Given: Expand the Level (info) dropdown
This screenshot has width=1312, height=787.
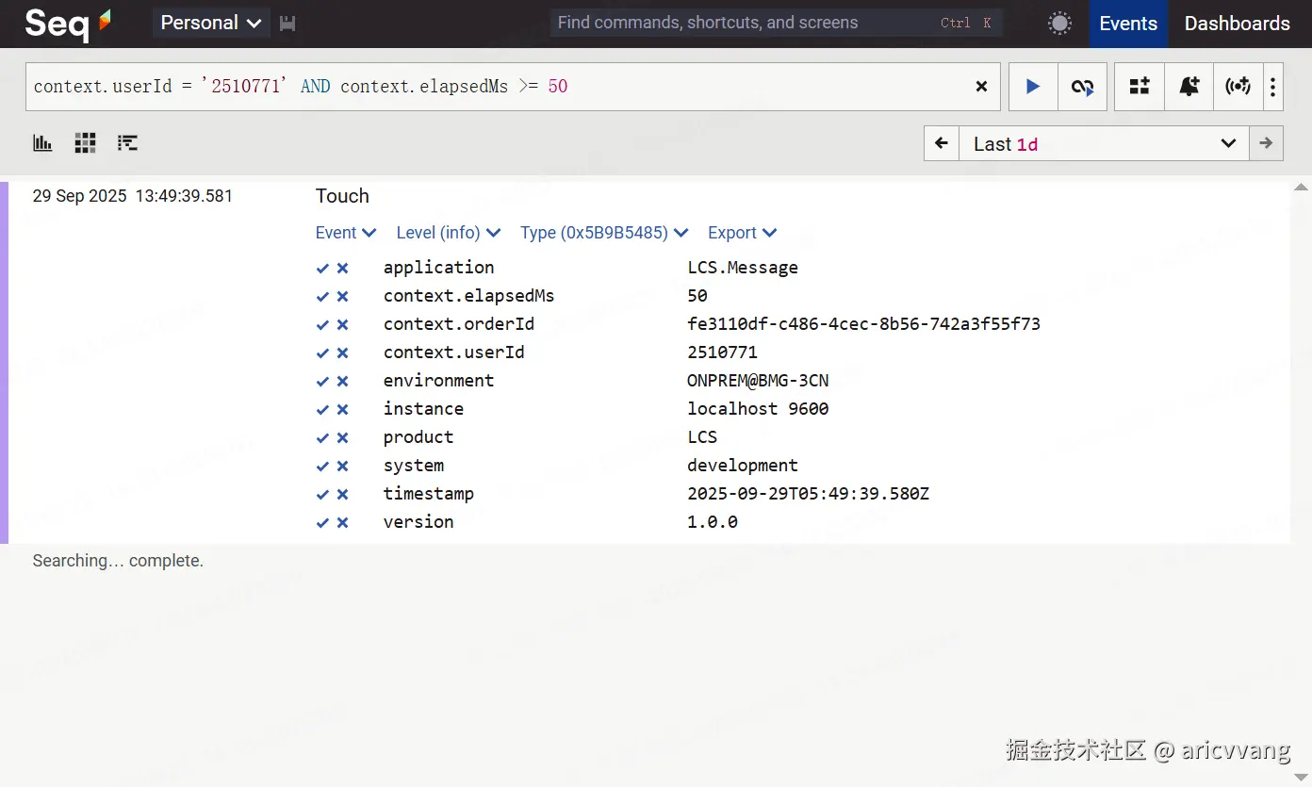Looking at the screenshot, I should (449, 233).
